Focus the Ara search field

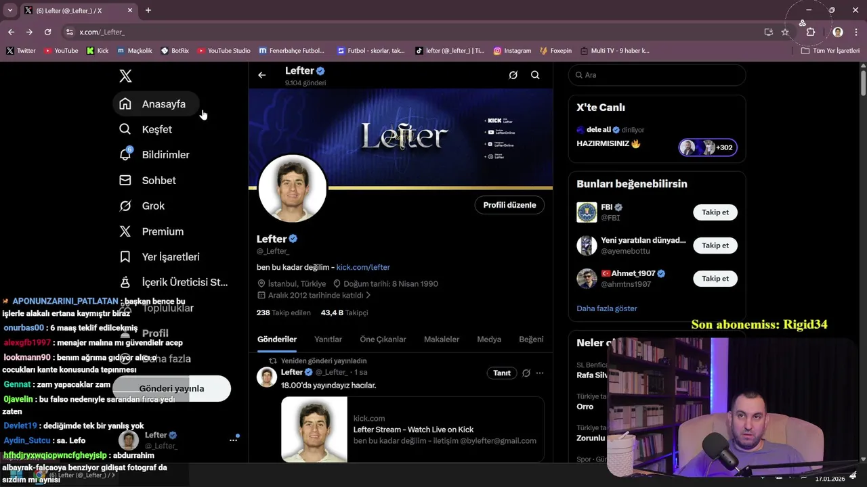(657, 75)
